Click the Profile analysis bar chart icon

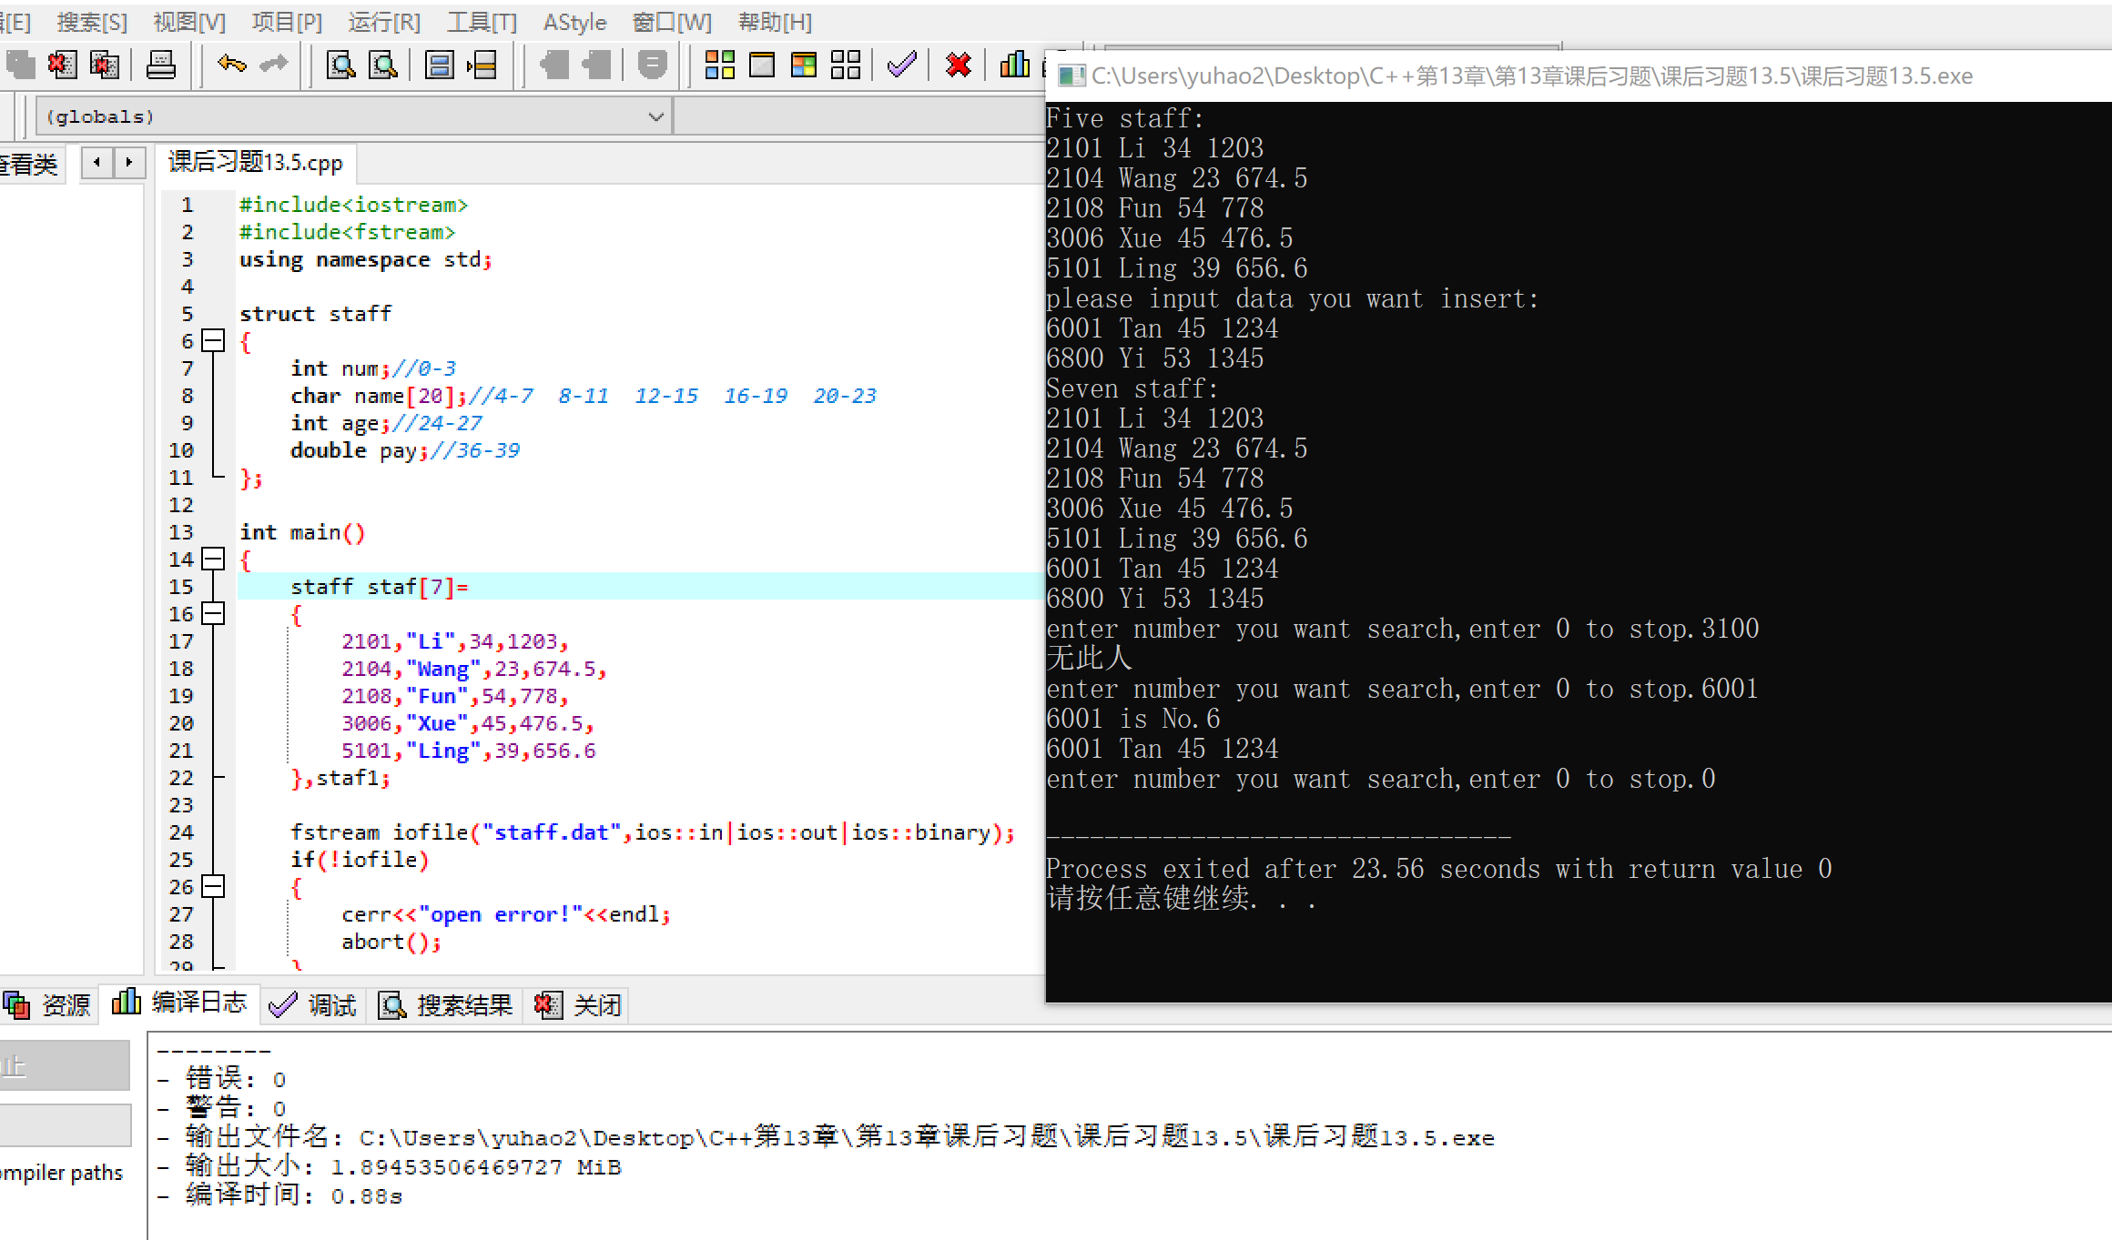point(1014,65)
